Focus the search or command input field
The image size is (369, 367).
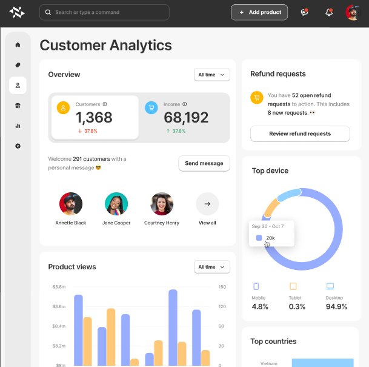[104, 12]
